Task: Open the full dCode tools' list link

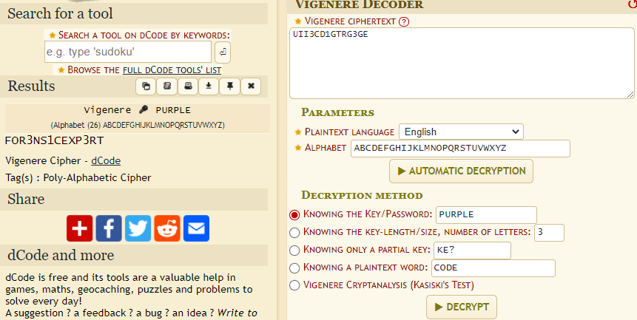Action: (172, 69)
